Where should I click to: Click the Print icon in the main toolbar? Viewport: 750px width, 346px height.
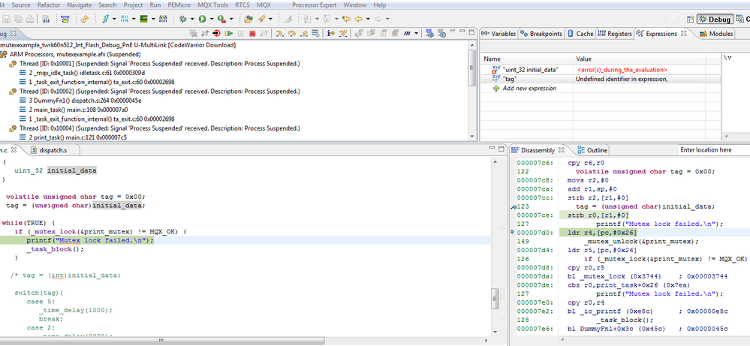point(30,19)
